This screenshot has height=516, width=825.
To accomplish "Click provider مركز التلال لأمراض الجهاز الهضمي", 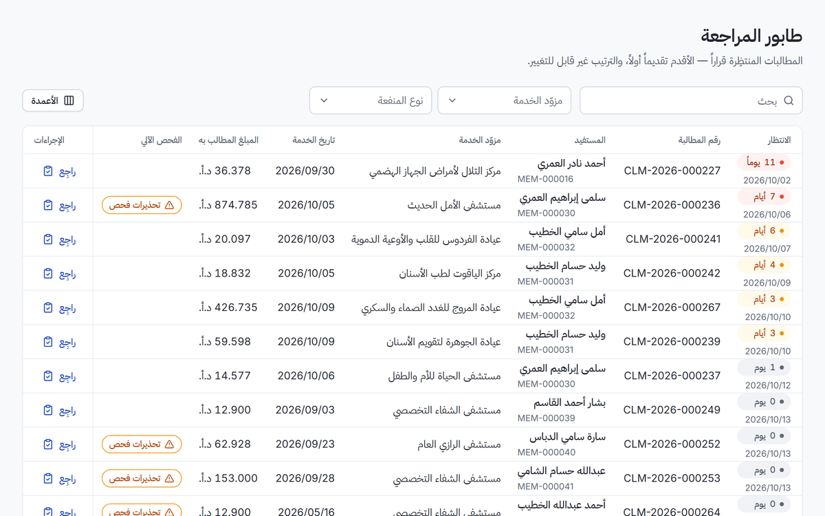I will coord(435,171).
